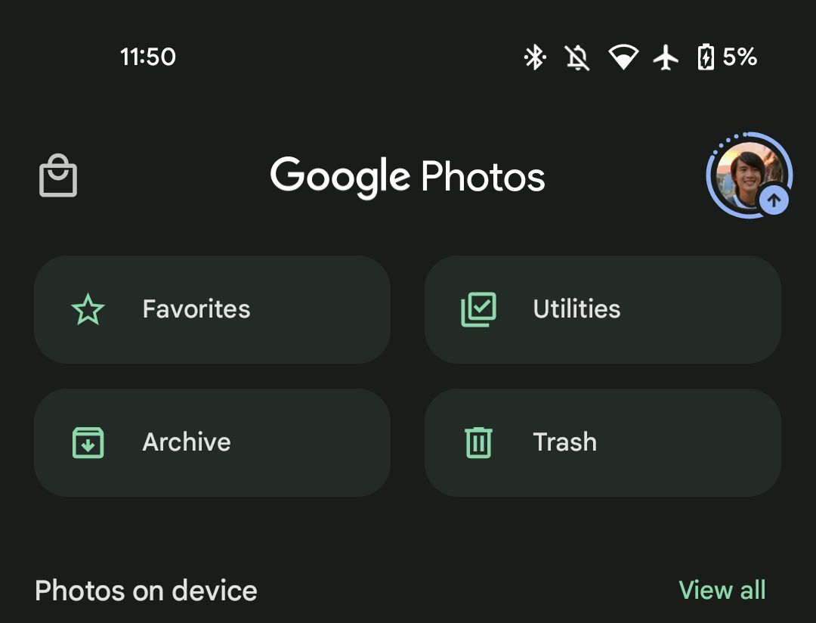816x623 pixels.
Task: Click the View all link
Action: coord(722,590)
